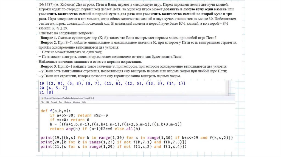This screenshot has height=157, width=281.
Task: Click the 'if a+b>=30: return m%2==0' line
Action: [79, 115]
